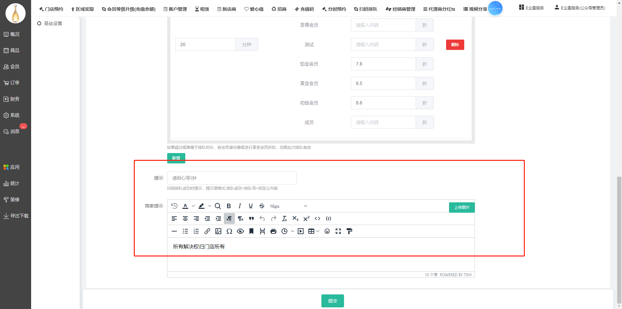This screenshot has height=309, width=622.
Task: Click the blockquote icon
Action: tap(251, 219)
